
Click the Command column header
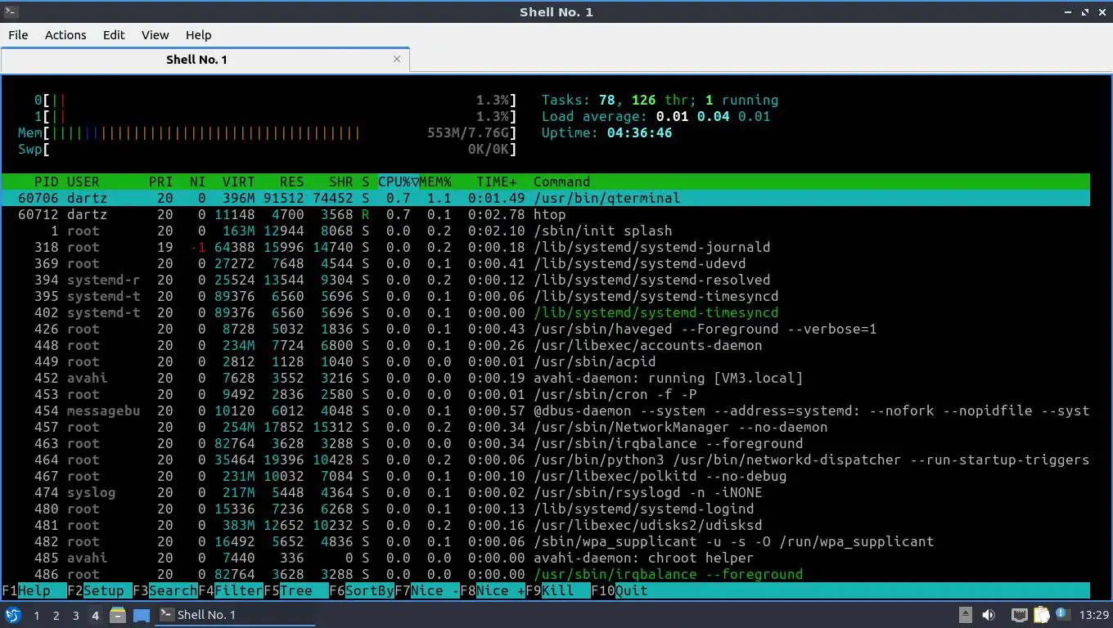(561, 182)
